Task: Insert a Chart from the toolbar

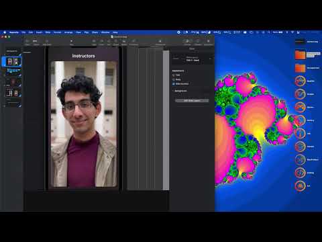Action: (101, 42)
